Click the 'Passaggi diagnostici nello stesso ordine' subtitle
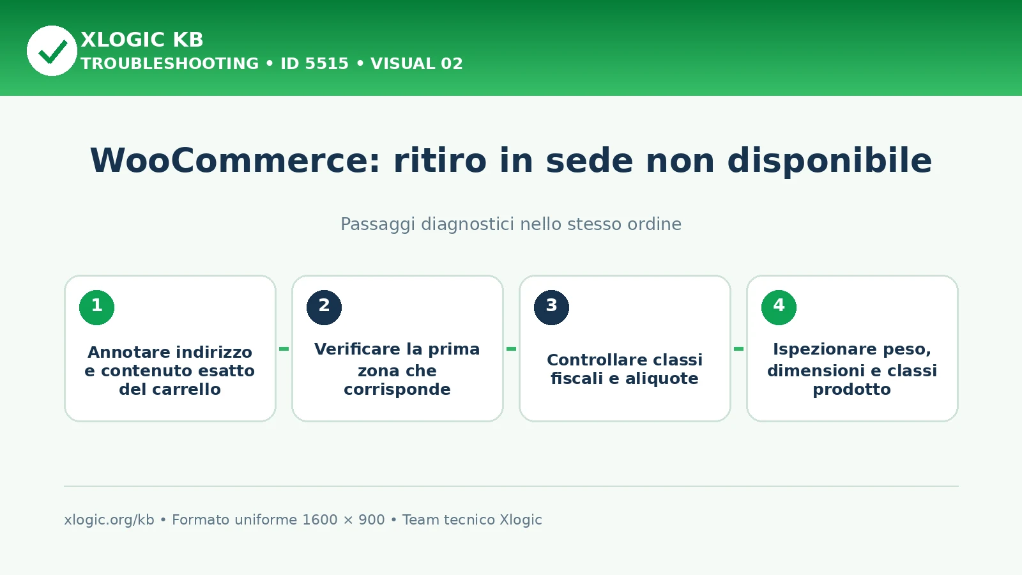 point(511,224)
